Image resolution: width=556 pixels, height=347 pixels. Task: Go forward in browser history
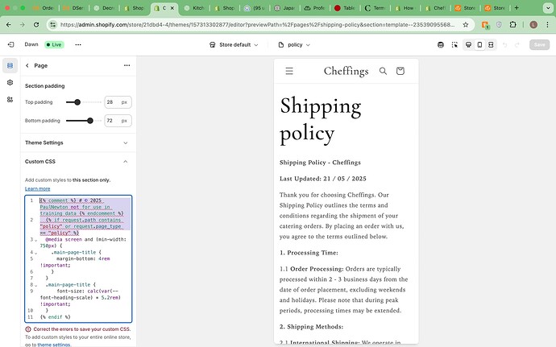pos(23,24)
